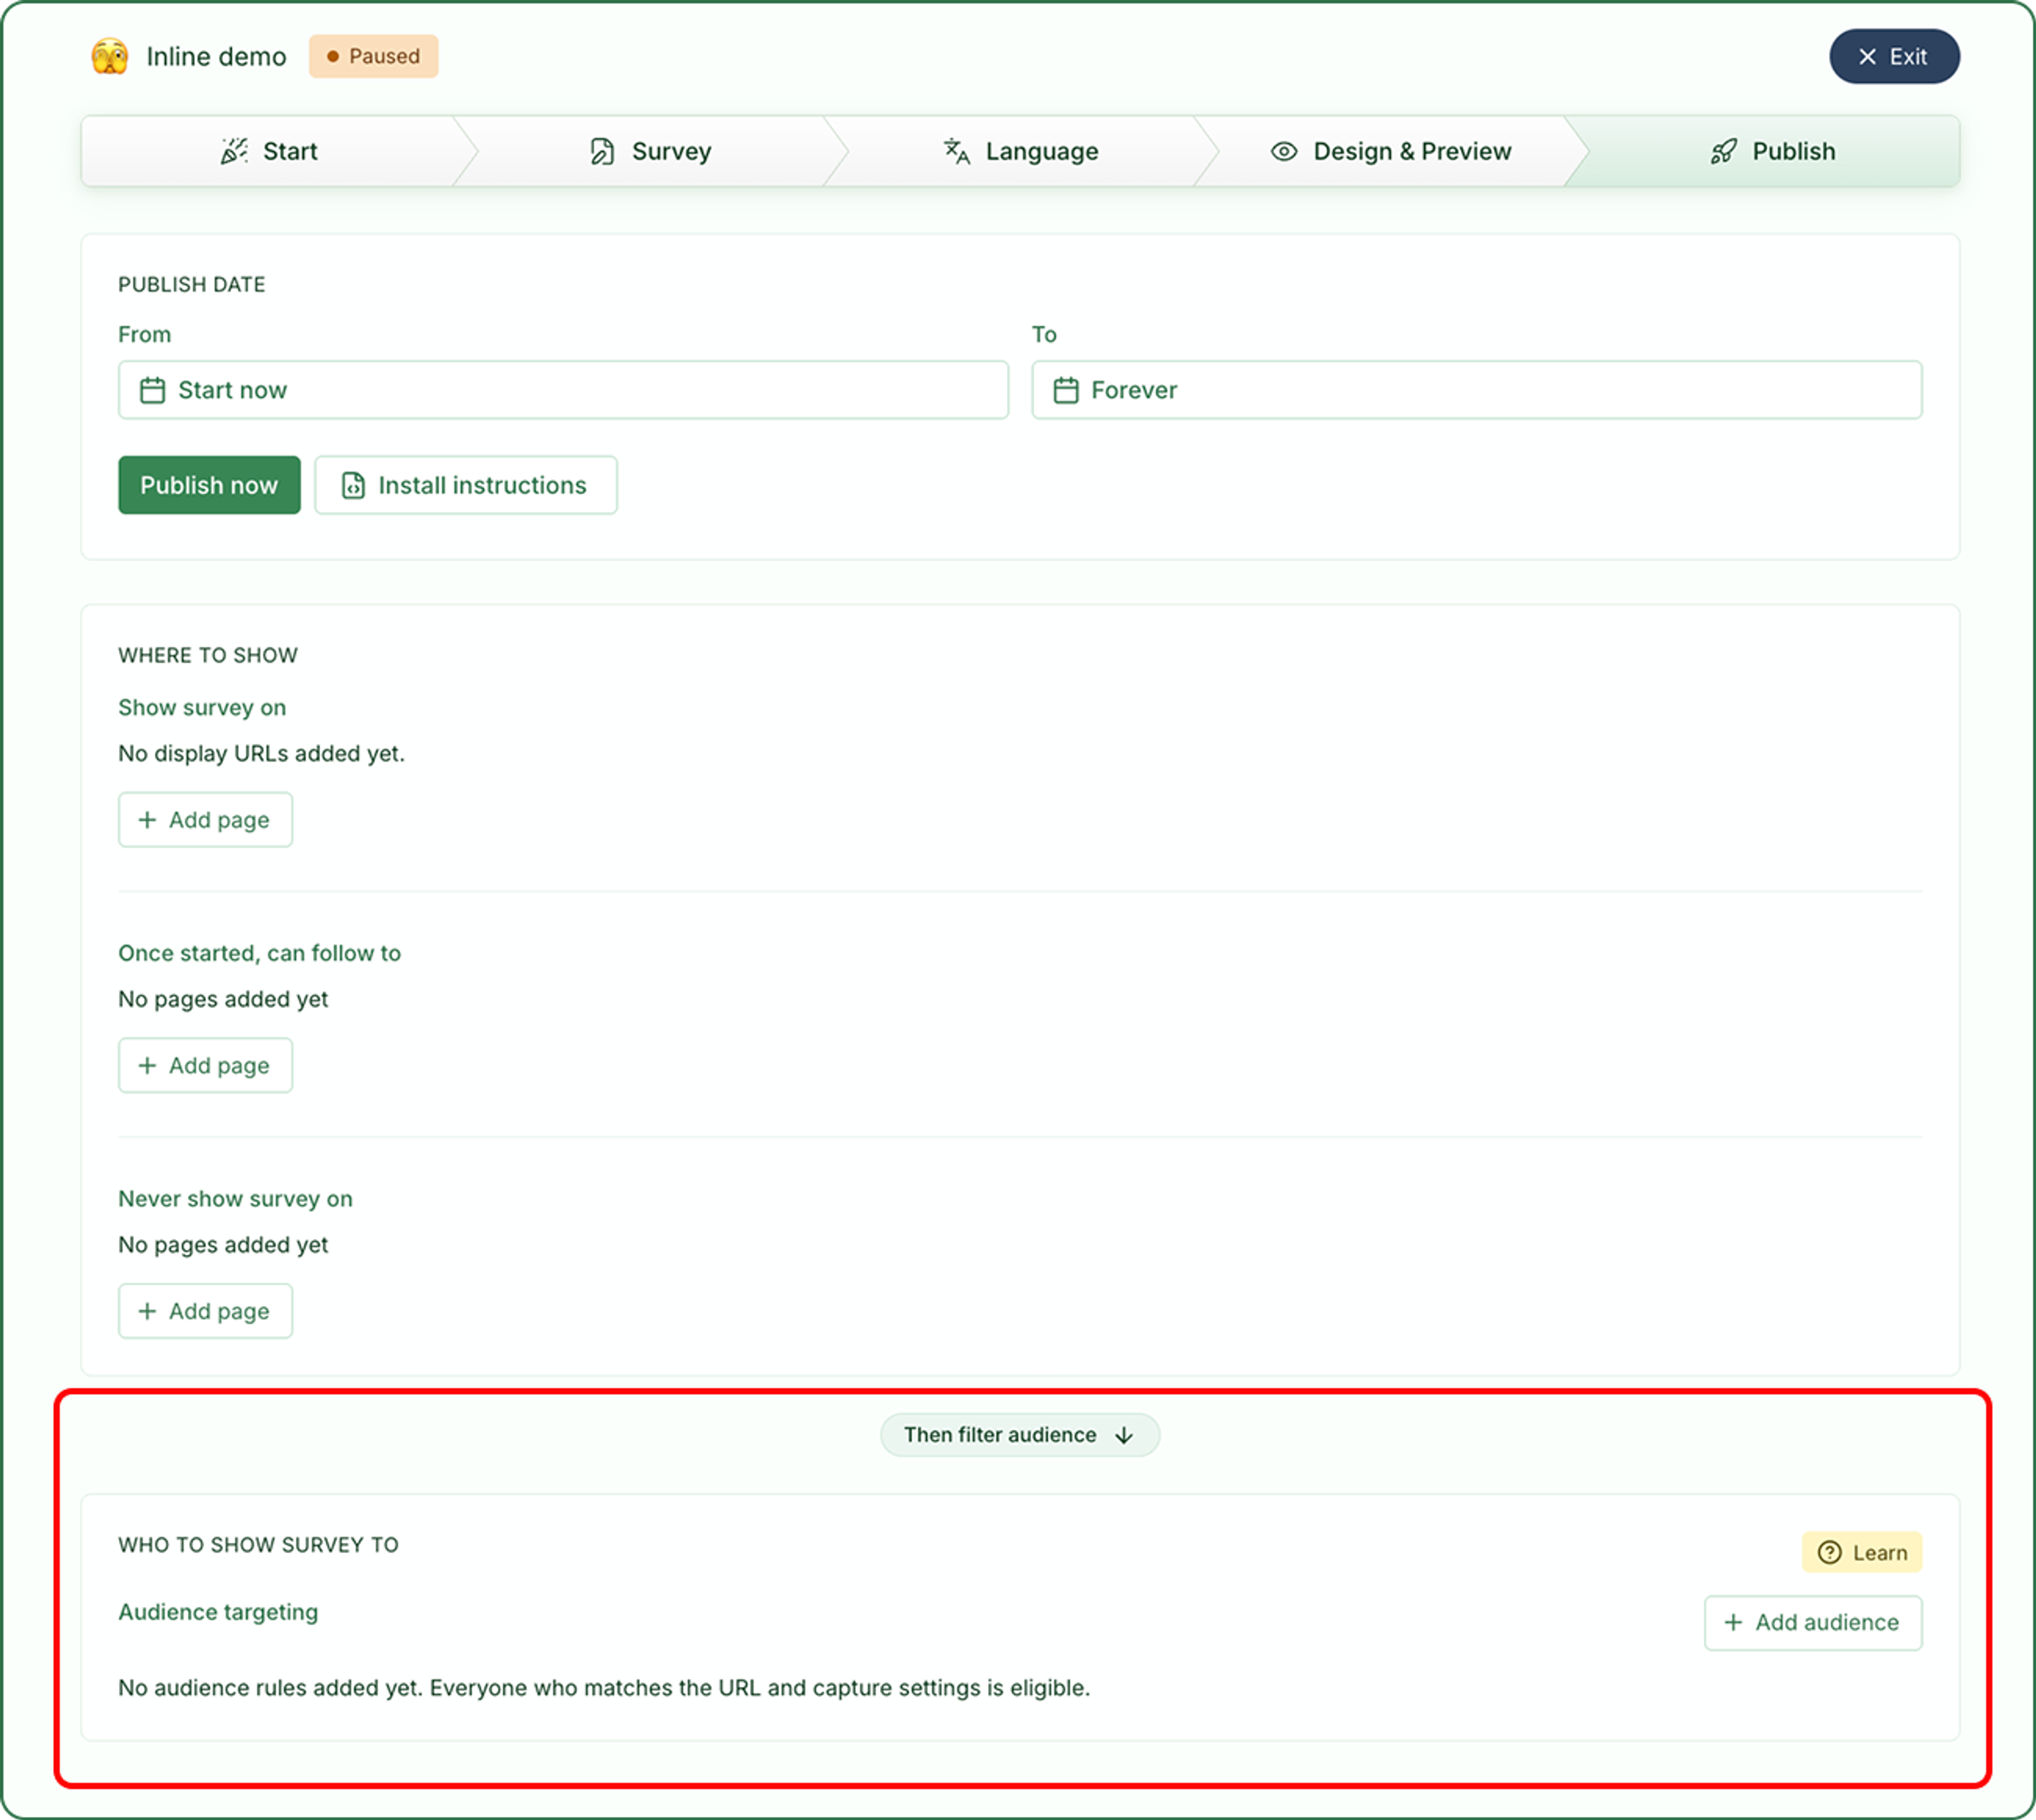The image size is (2036, 1820).
Task: Click Then filter audience pill
Action: pyautogui.click(x=1020, y=1435)
